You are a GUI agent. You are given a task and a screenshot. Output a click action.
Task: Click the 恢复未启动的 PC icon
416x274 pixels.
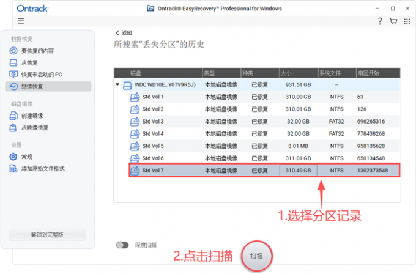tap(13, 75)
